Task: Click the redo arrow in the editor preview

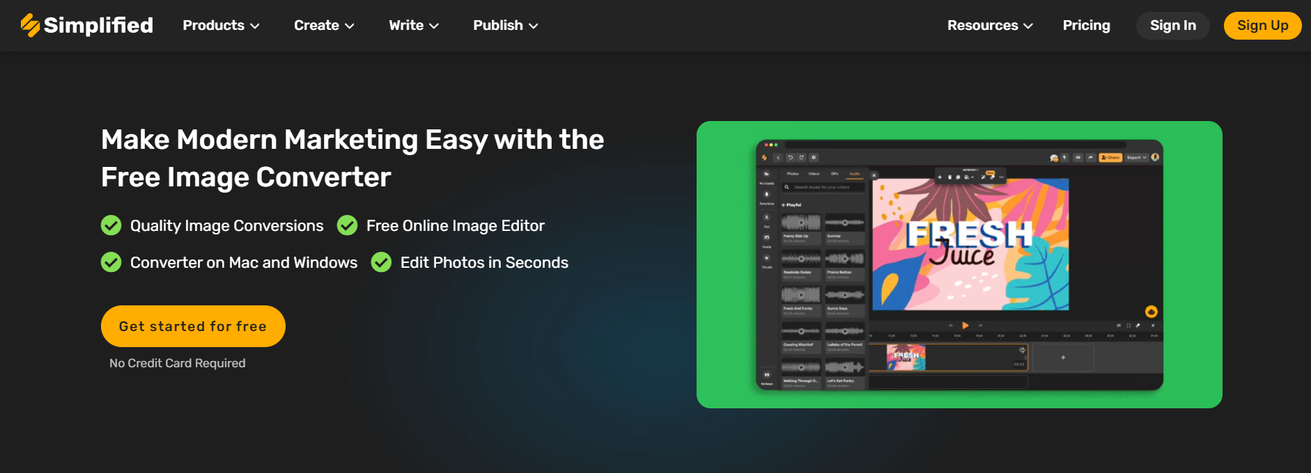Action: [802, 158]
